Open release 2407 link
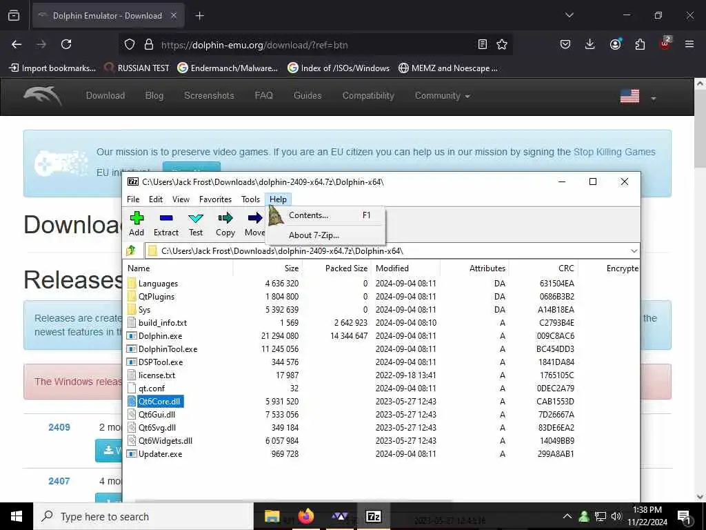 [x=59, y=481]
